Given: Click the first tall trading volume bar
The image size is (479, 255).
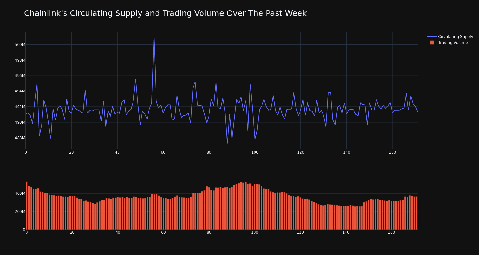Looking at the screenshot, I should (27, 206).
